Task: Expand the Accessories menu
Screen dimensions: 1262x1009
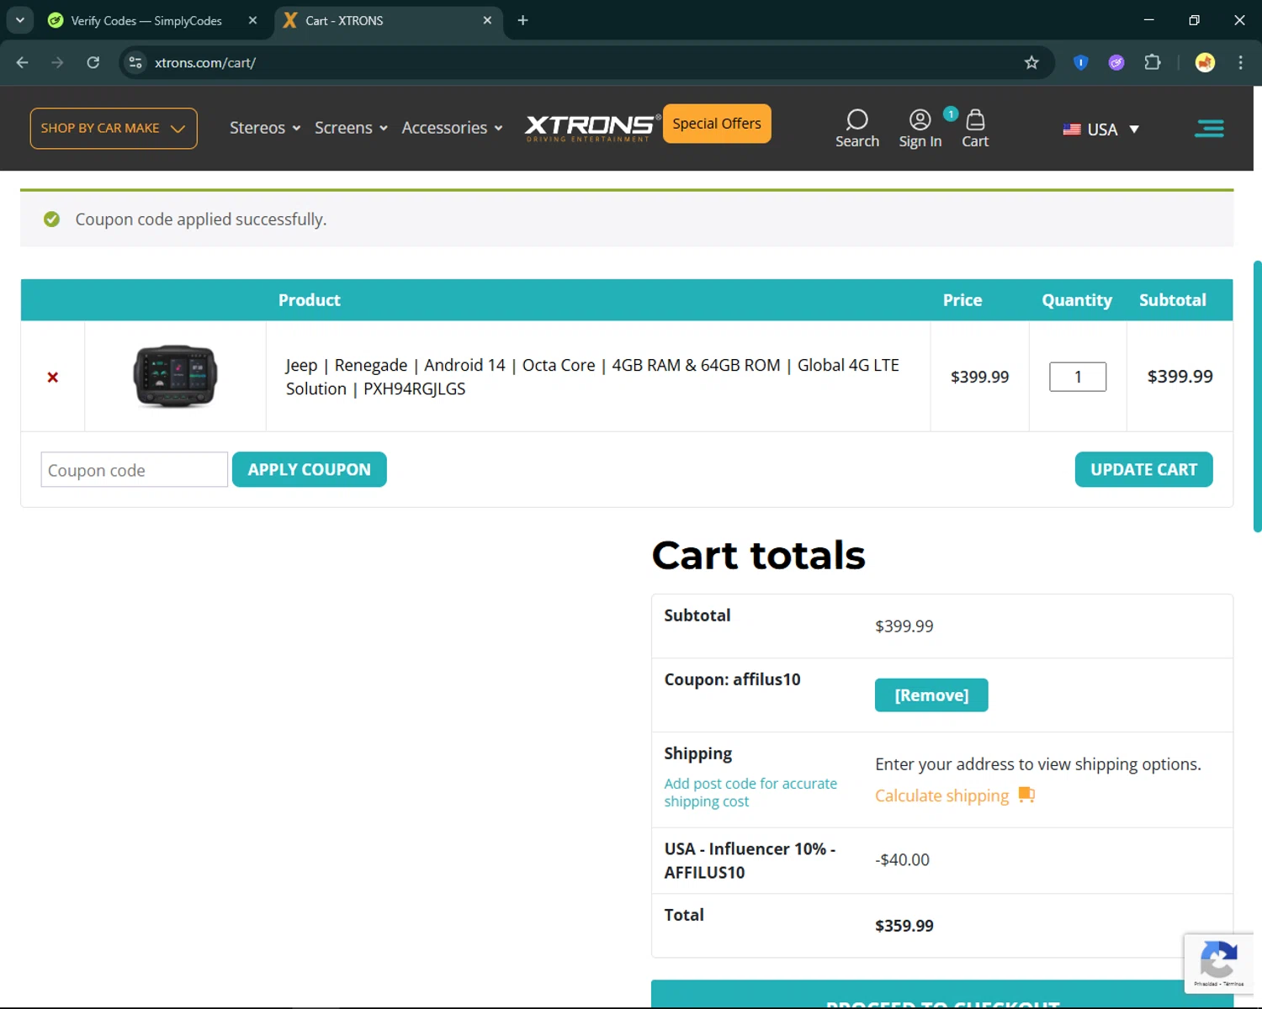Action: click(452, 128)
